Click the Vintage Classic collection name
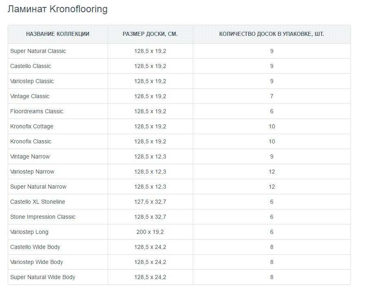Viewport: 368px width, 297px height. tap(30, 96)
